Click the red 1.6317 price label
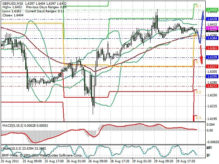 tap(212, 67)
